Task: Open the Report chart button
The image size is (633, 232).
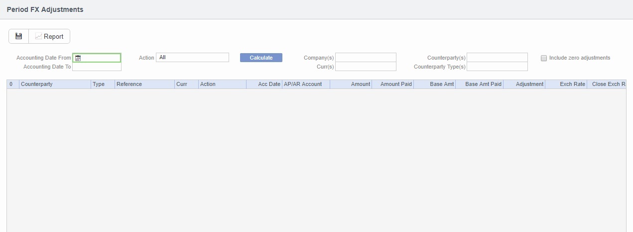Action: pyautogui.click(x=49, y=36)
